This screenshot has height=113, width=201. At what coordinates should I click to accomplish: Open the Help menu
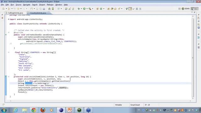66,5
